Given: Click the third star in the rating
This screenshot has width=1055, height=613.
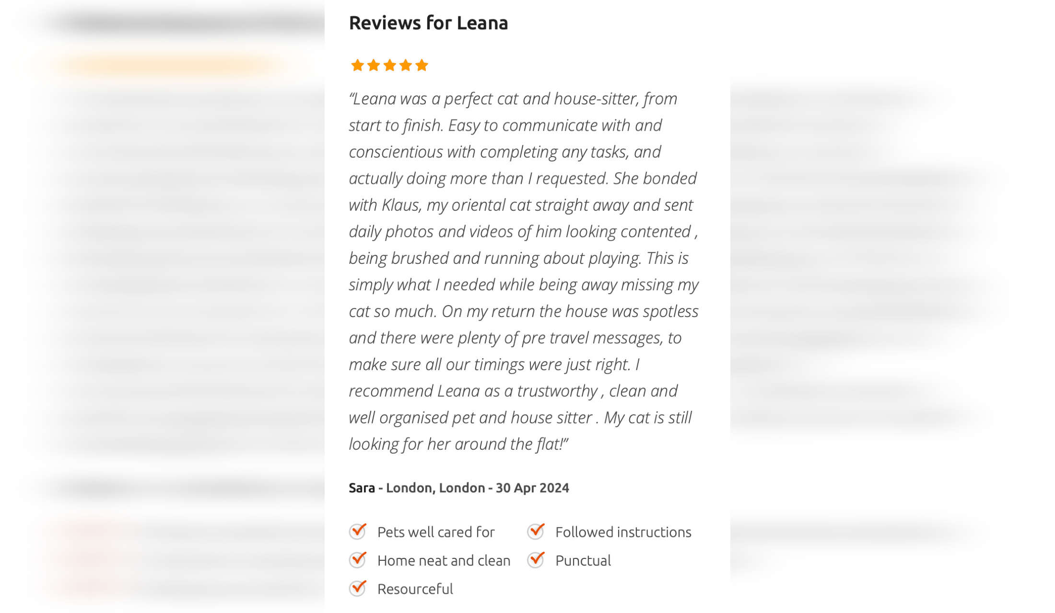Looking at the screenshot, I should [x=390, y=65].
